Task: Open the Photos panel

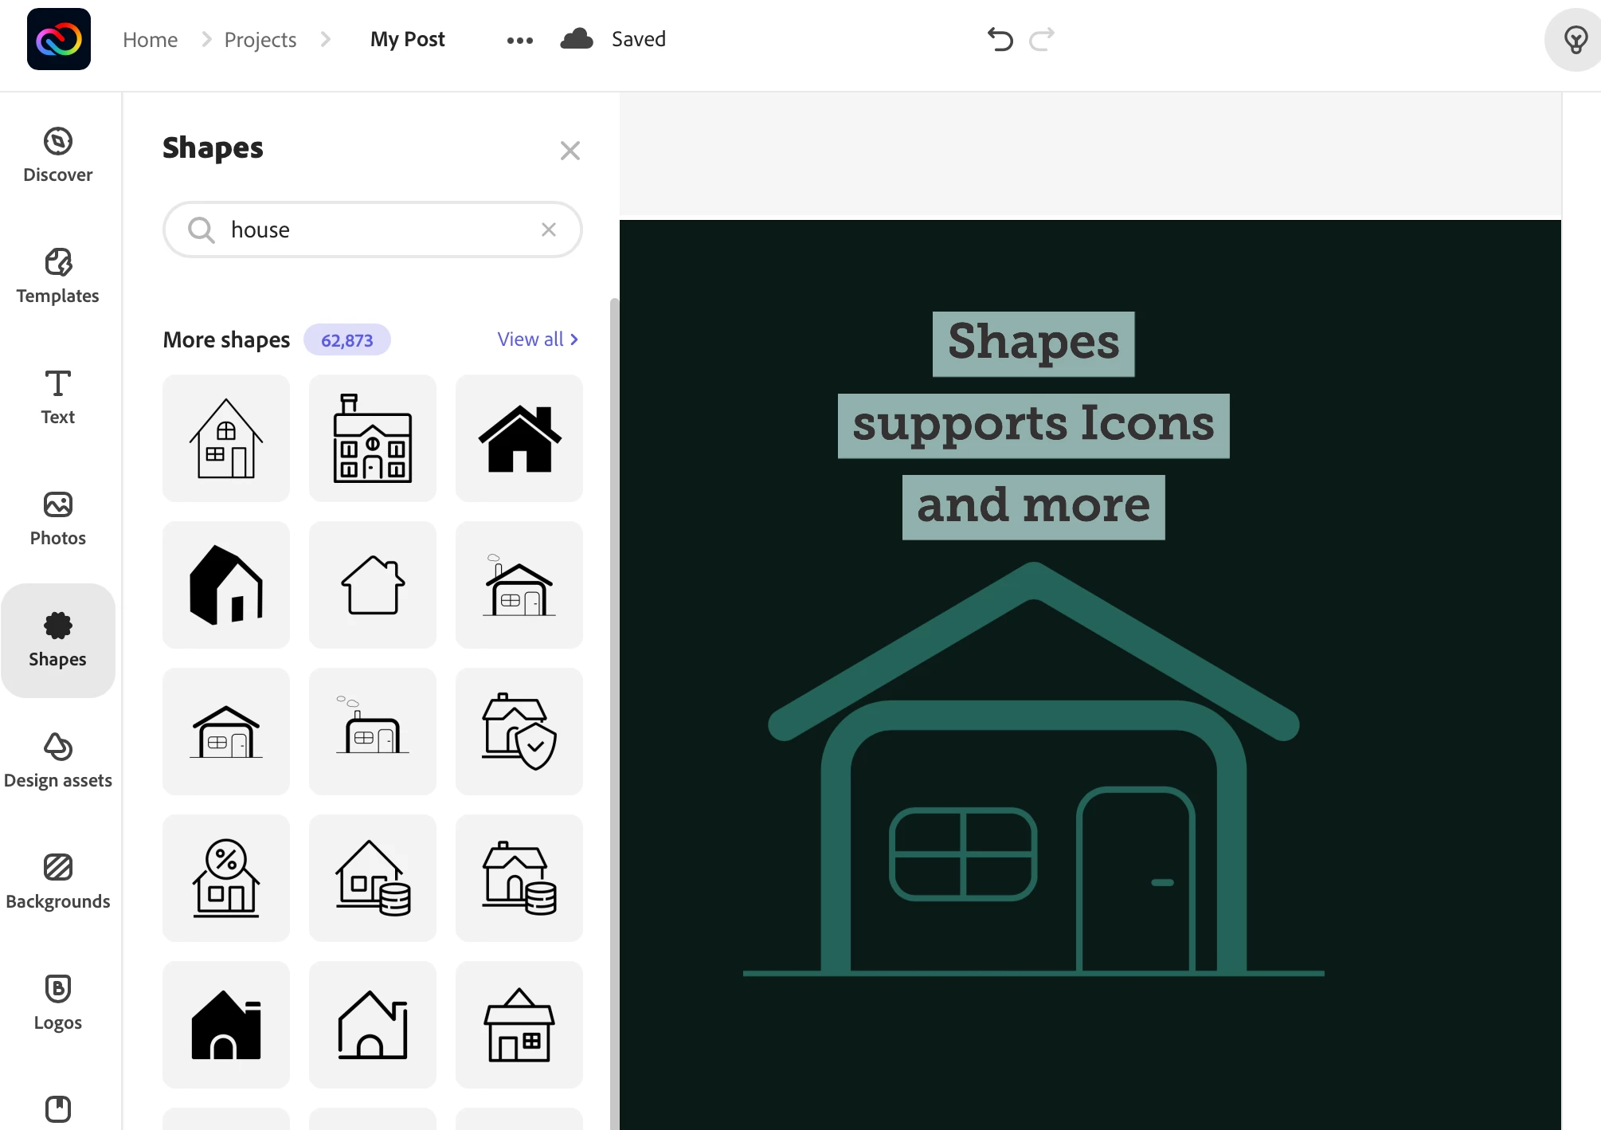Action: 57,519
